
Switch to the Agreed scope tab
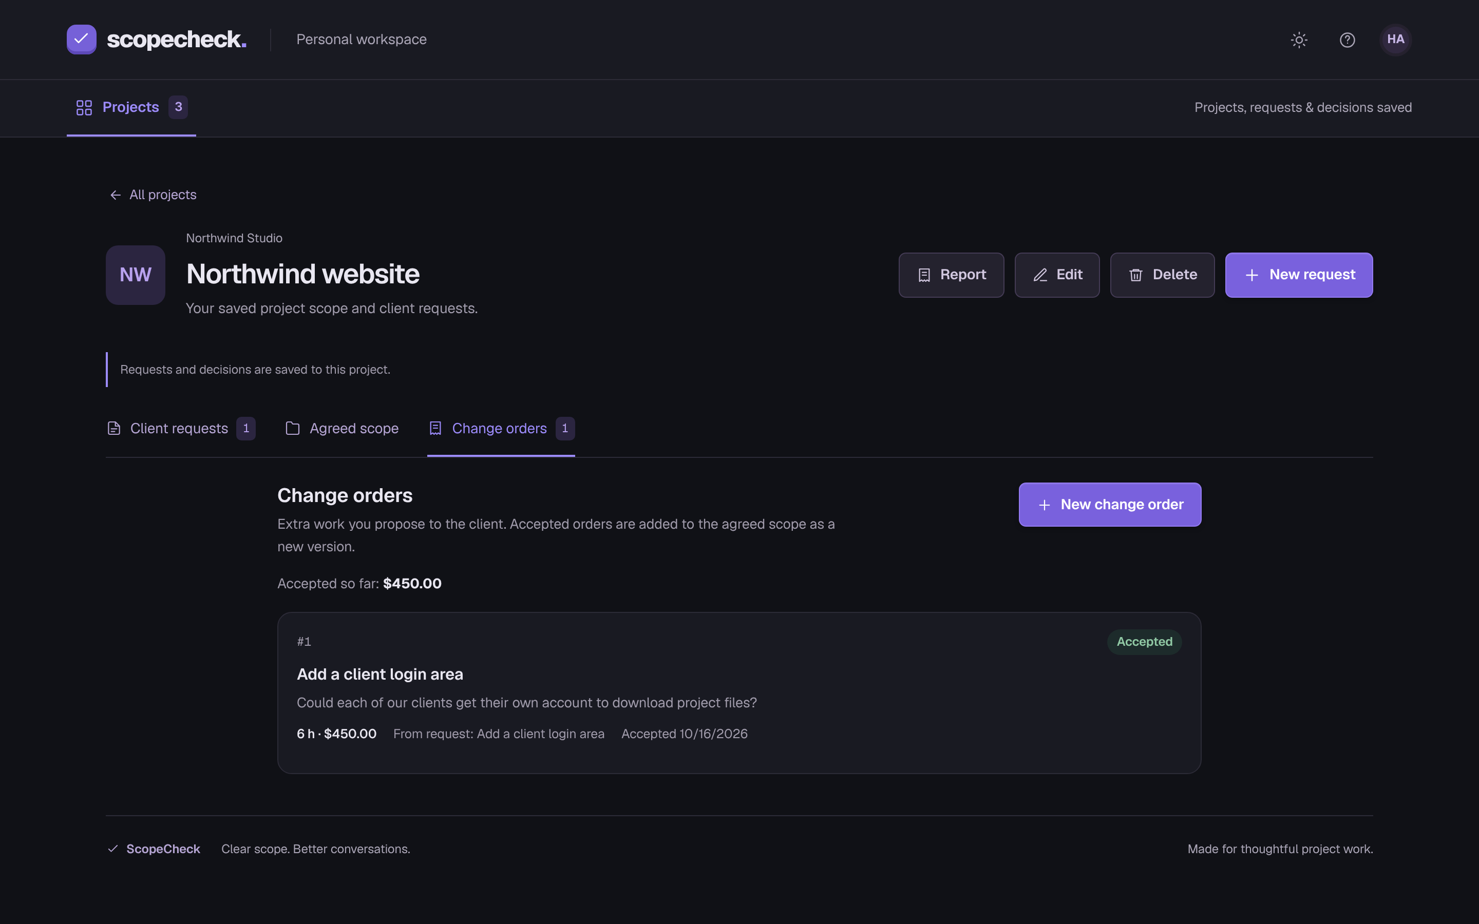tap(342, 429)
